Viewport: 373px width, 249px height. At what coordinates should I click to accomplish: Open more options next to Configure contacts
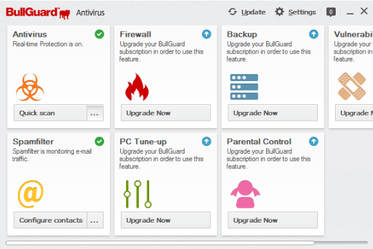coord(95,220)
